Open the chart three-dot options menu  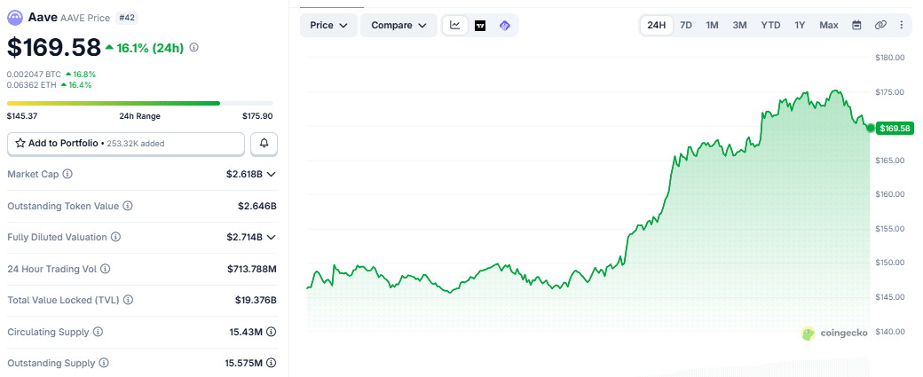click(902, 26)
